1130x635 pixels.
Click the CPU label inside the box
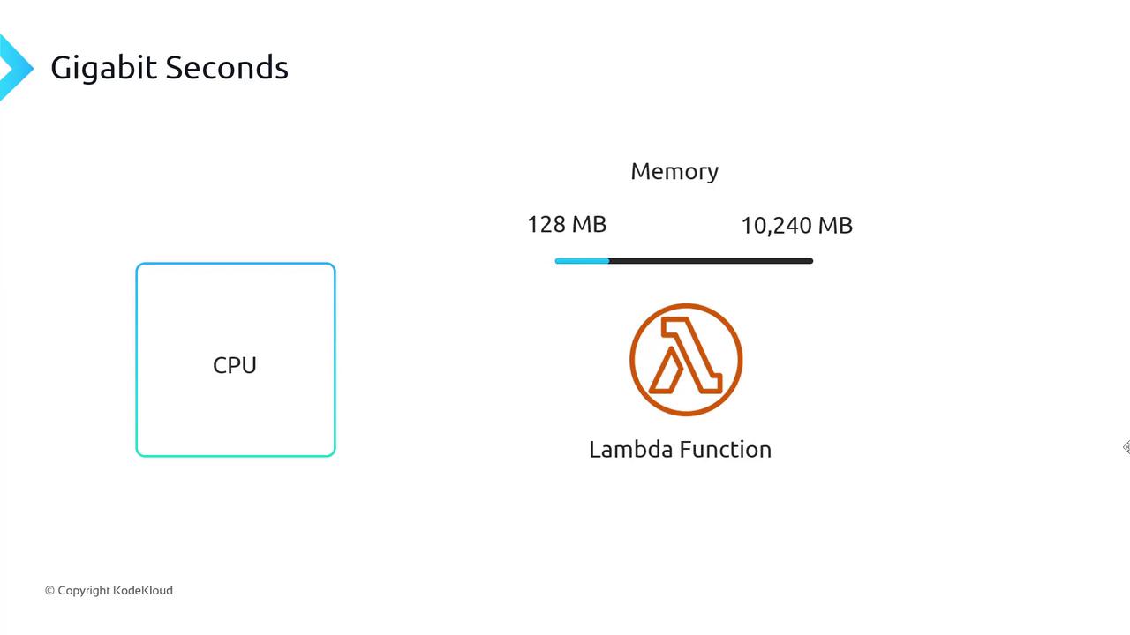(235, 365)
